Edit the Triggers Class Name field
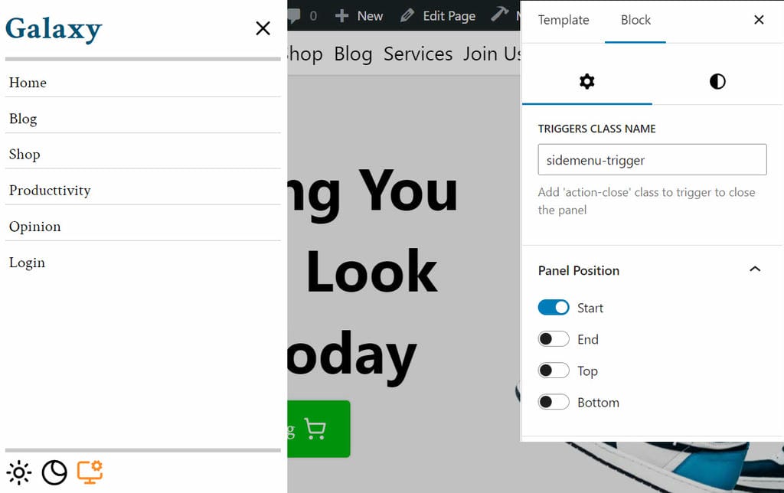 tap(652, 159)
